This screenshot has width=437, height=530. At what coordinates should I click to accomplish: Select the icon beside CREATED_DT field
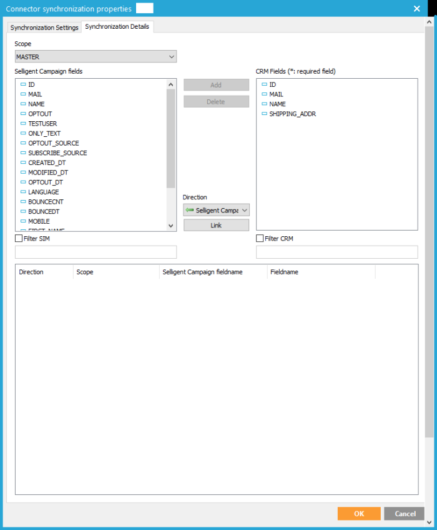click(x=23, y=162)
